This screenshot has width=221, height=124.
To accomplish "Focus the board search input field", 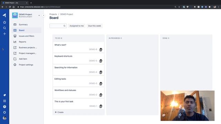I will click(x=58, y=26).
